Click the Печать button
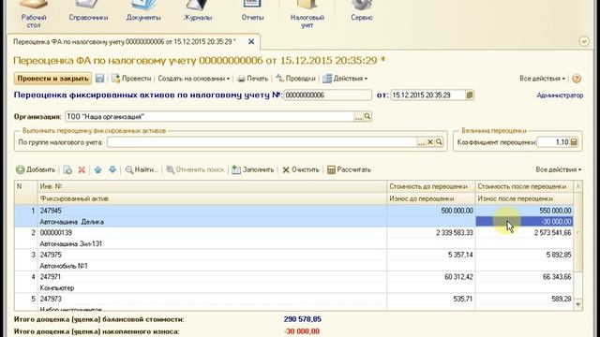 (x=252, y=79)
